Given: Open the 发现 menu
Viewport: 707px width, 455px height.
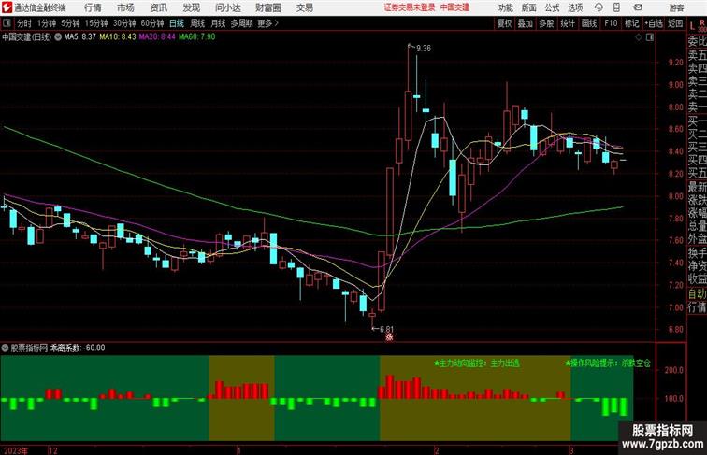Looking at the screenshot, I should tap(191, 7).
